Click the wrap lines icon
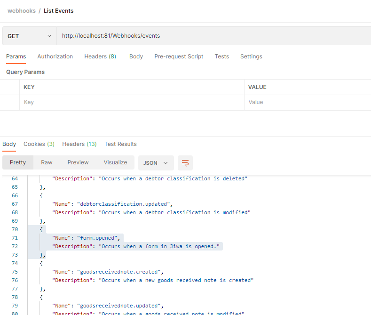 [185, 163]
